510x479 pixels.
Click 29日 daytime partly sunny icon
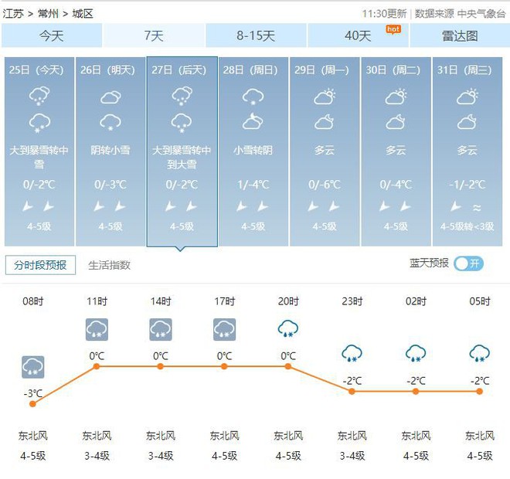coord(325,97)
